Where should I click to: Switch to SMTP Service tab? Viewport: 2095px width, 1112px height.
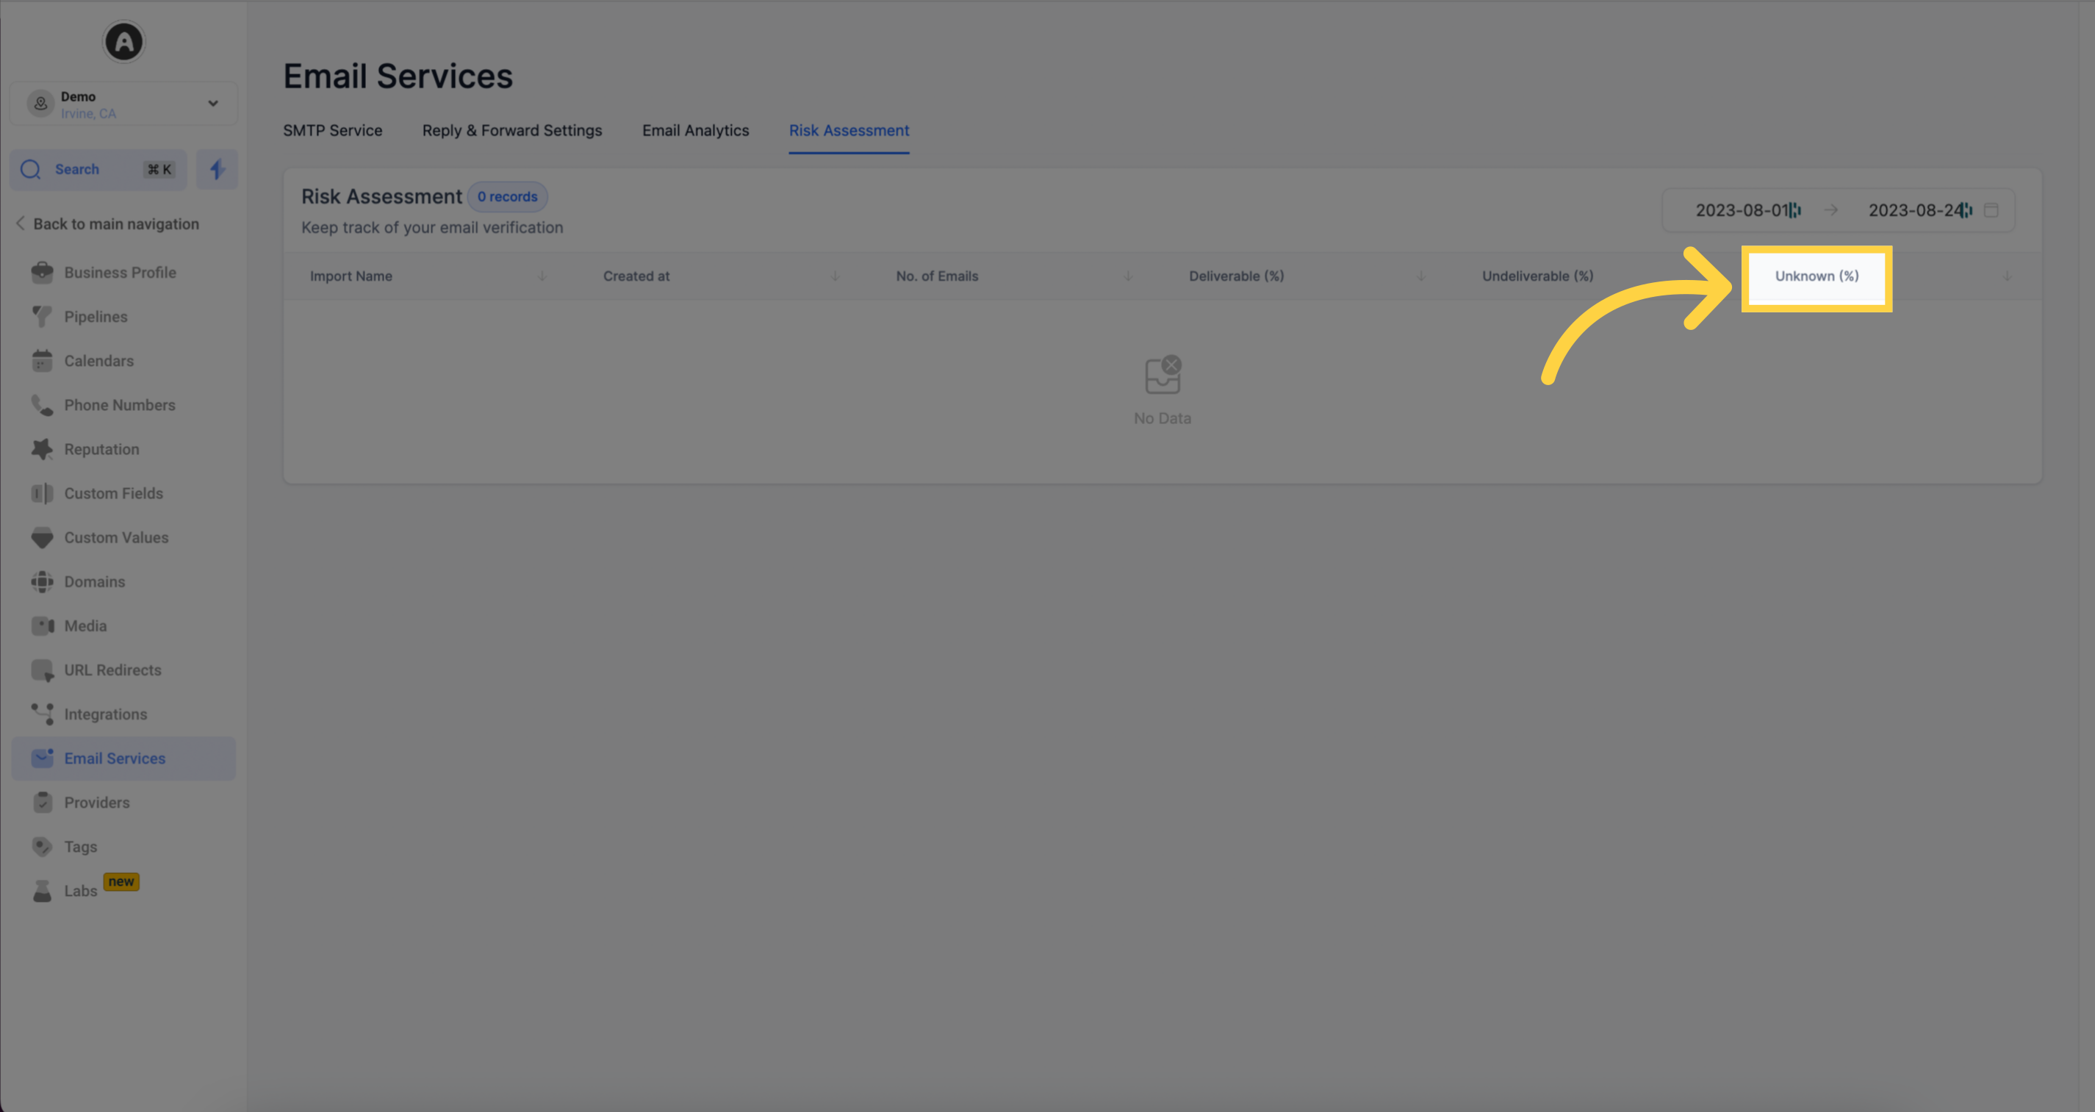click(333, 130)
